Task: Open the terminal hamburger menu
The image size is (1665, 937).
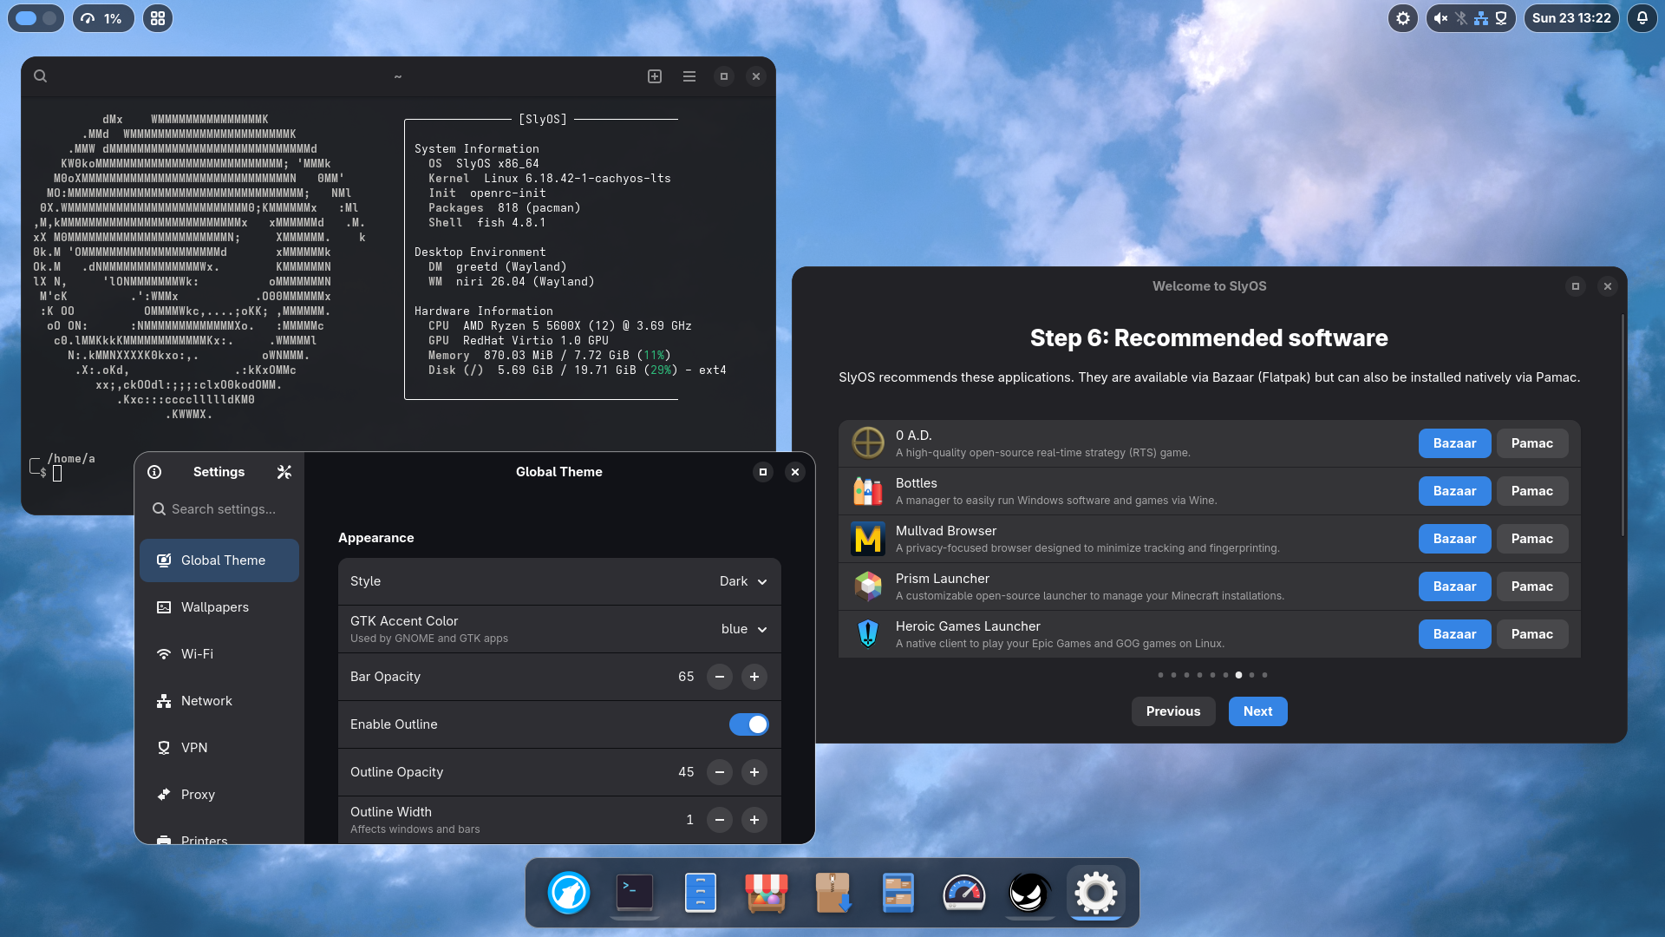Action: [x=689, y=76]
